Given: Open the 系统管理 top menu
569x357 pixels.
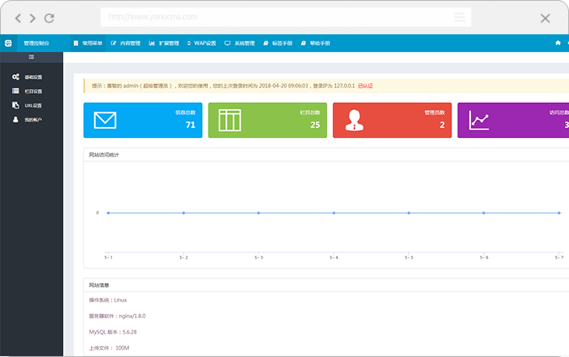Looking at the screenshot, I should [240, 43].
